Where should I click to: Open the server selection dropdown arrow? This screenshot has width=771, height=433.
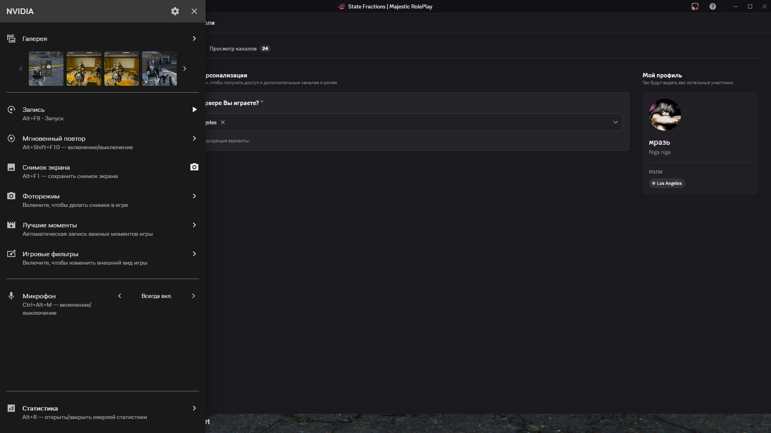point(615,122)
